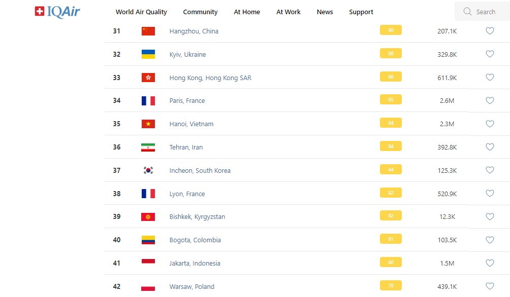The height and width of the screenshot is (297, 510).
Task: Favorite Jakarta using the heart icon
Action: [490, 263]
